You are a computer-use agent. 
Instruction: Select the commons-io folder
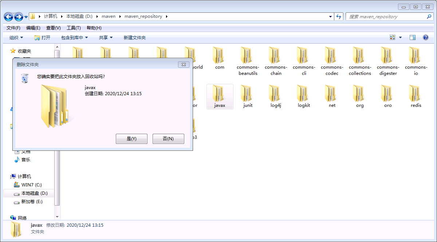click(416, 61)
